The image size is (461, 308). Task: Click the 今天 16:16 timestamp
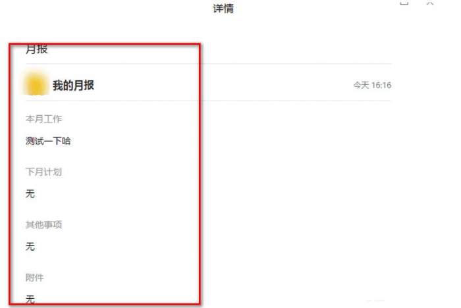coord(372,86)
